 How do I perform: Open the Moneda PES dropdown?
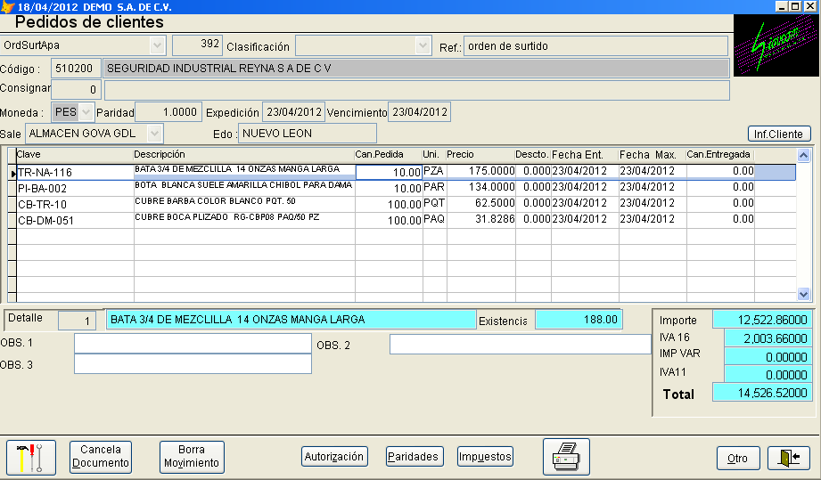tap(86, 112)
